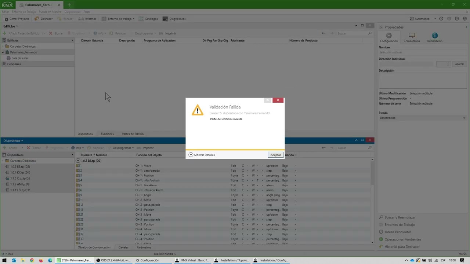Switch to the Parámetros tab
Viewport: 470px width, 264px height.
tap(144, 247)
